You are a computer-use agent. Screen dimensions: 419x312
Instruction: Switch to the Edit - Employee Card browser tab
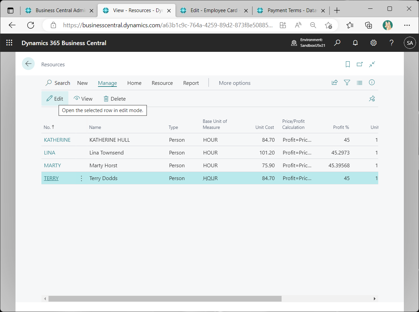tap(214, 10)
